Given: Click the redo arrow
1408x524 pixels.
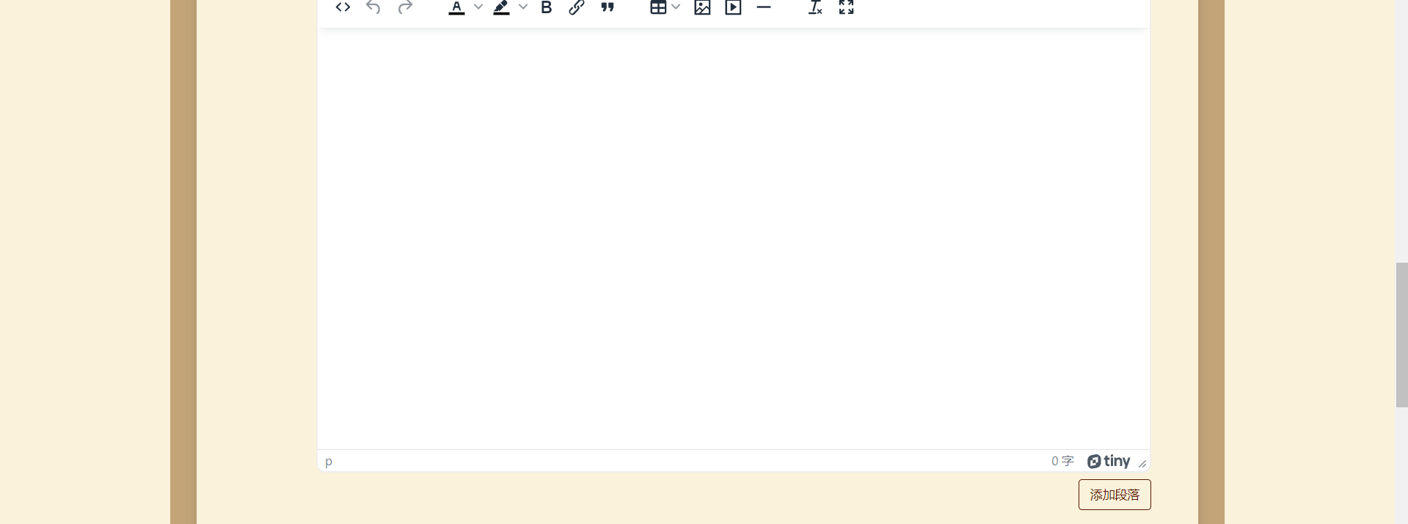Looking at the screenshot, I should (x=405, y=7).
